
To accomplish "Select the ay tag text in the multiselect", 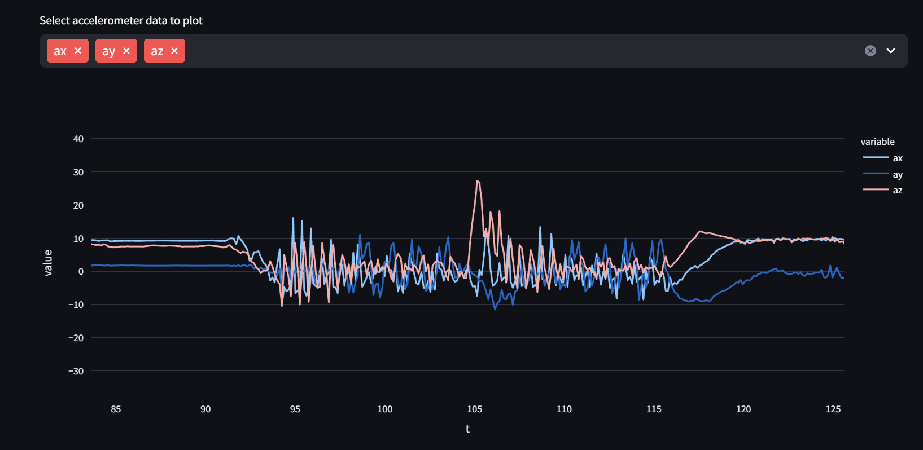I will tap(108, 51).
